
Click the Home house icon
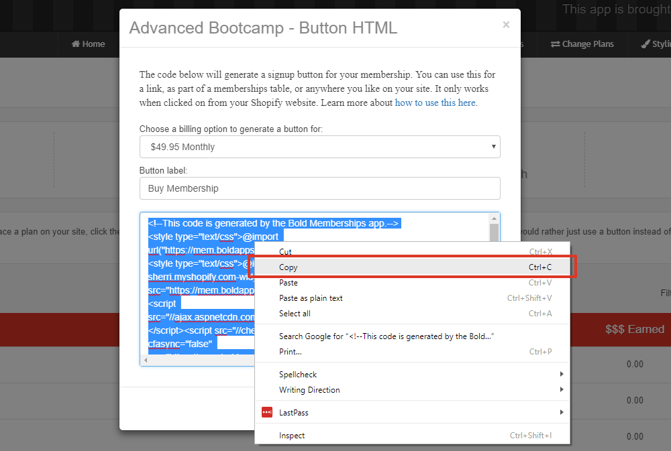pyautogui.click(x=76, y=44)
